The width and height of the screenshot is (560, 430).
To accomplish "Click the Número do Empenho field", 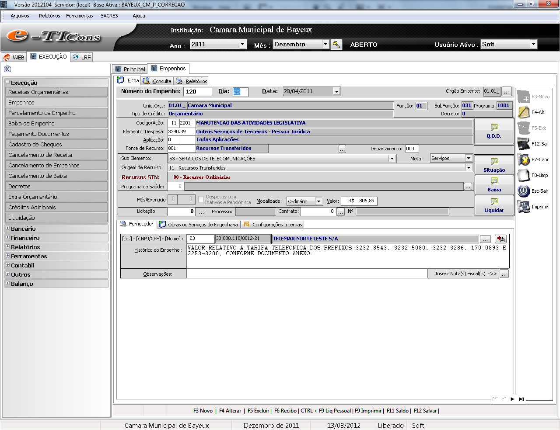I will (x=197, y=92).
